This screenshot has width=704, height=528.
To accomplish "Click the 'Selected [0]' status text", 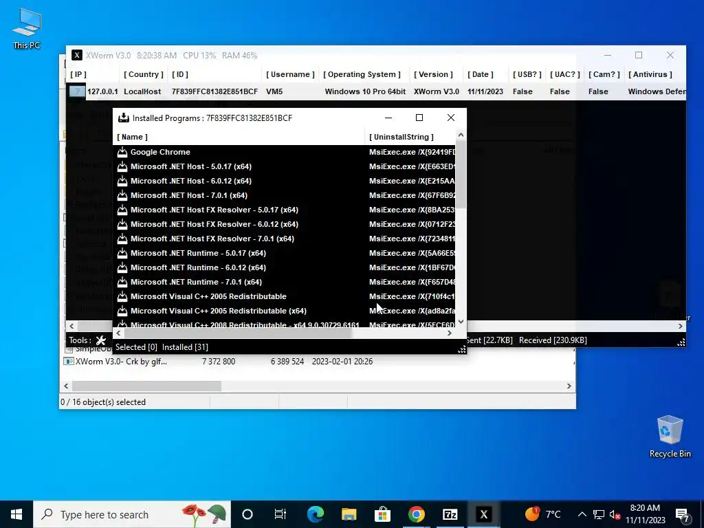I will click(x=136, y=347).
